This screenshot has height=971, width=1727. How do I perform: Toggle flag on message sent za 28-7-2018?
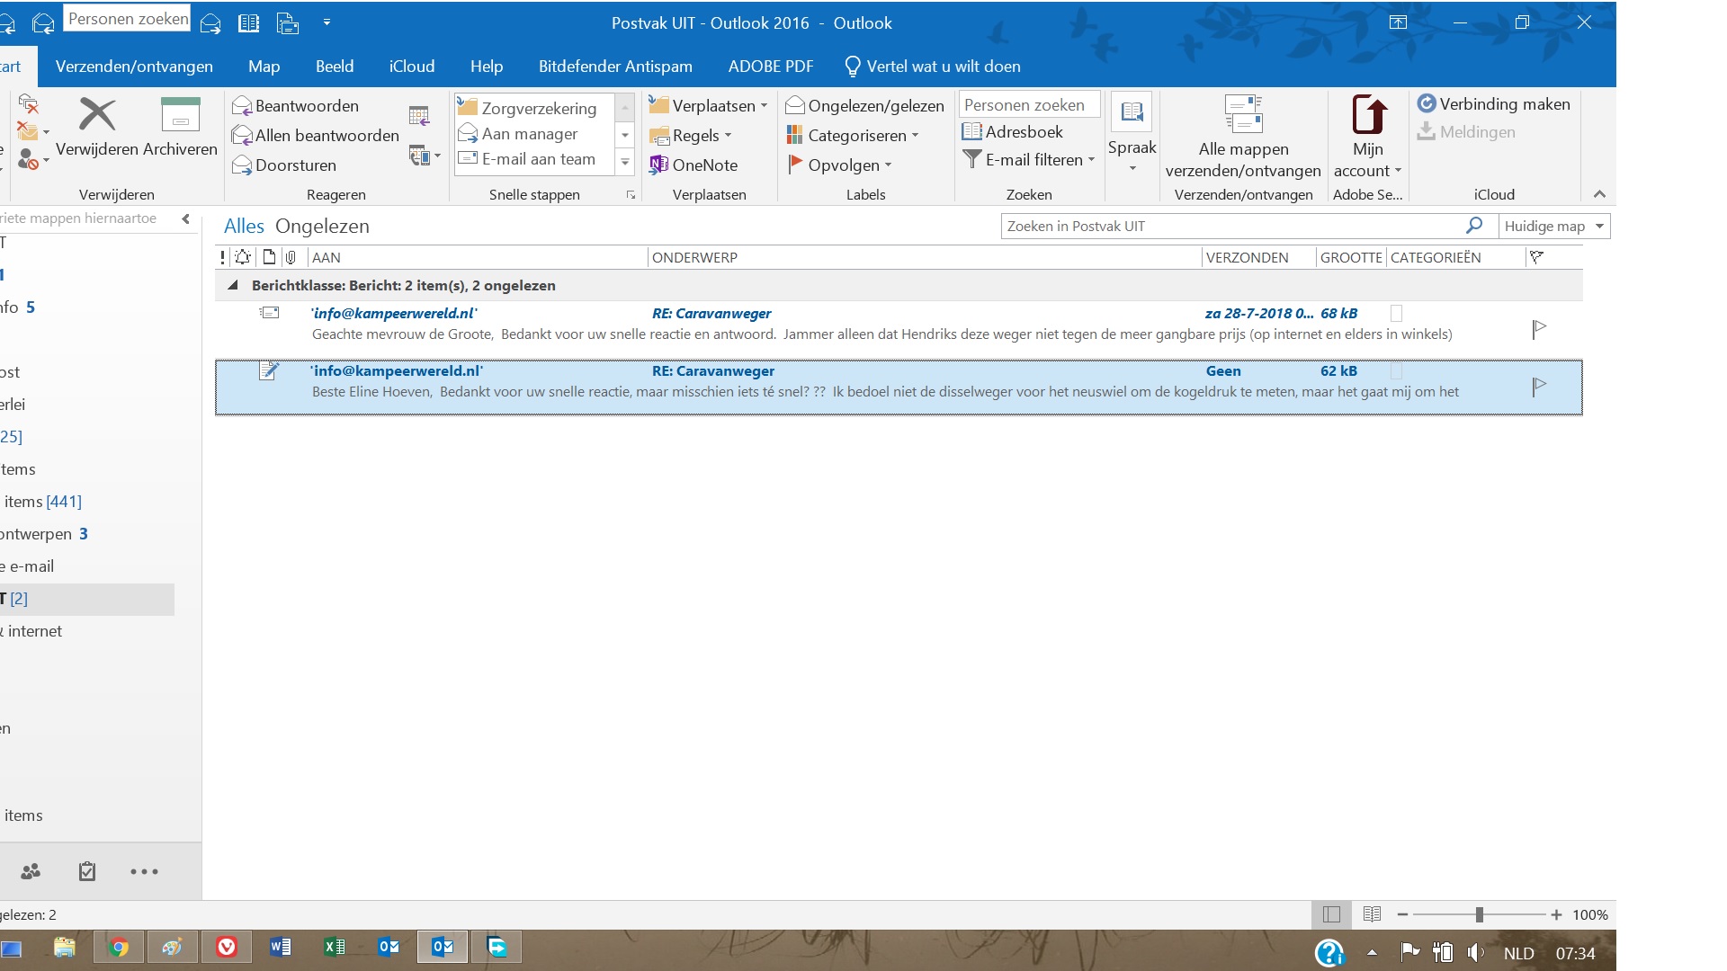[x=1539, y=329]
